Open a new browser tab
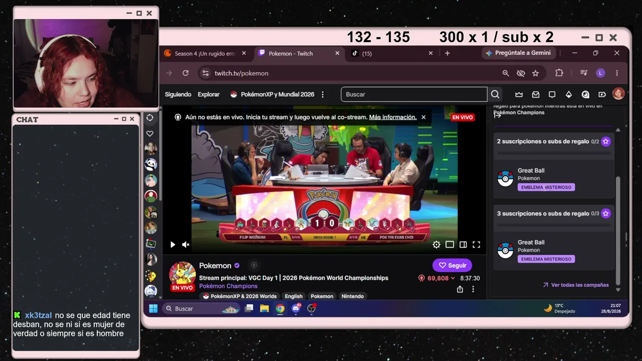 [447, 53]
